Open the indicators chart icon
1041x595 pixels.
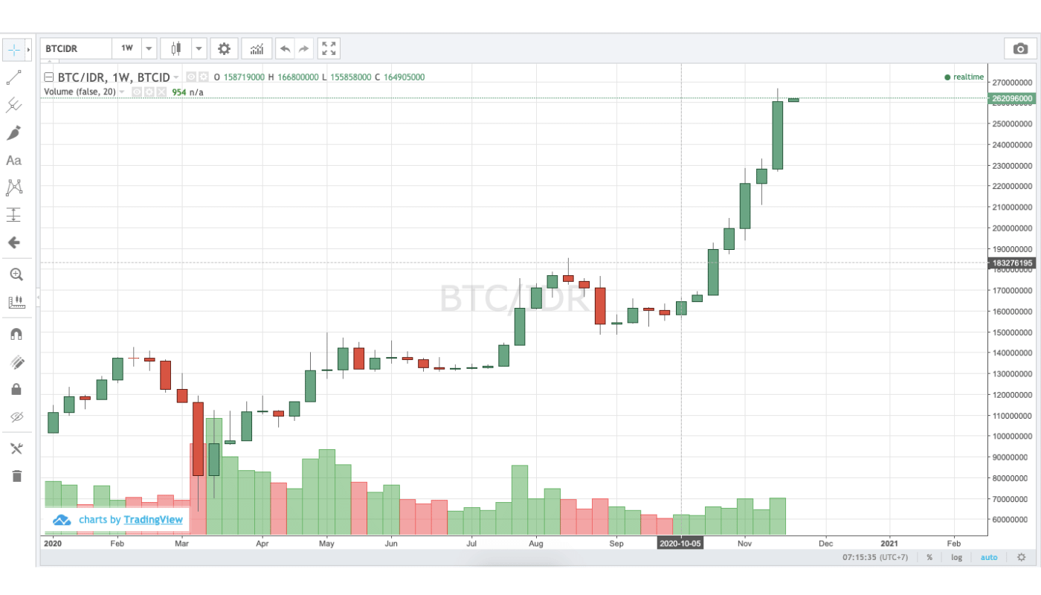pyautogui.click(x=257, y=49)
